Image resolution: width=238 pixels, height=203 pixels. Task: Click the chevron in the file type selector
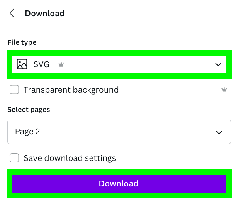click(218, 65)
